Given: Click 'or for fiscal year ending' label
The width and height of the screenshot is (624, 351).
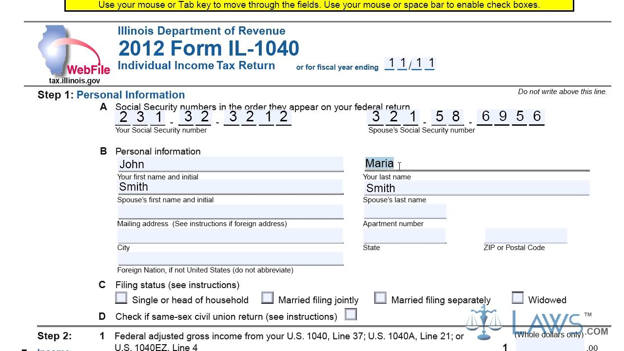Looking at the screenshot, I should tap(337, 67).
